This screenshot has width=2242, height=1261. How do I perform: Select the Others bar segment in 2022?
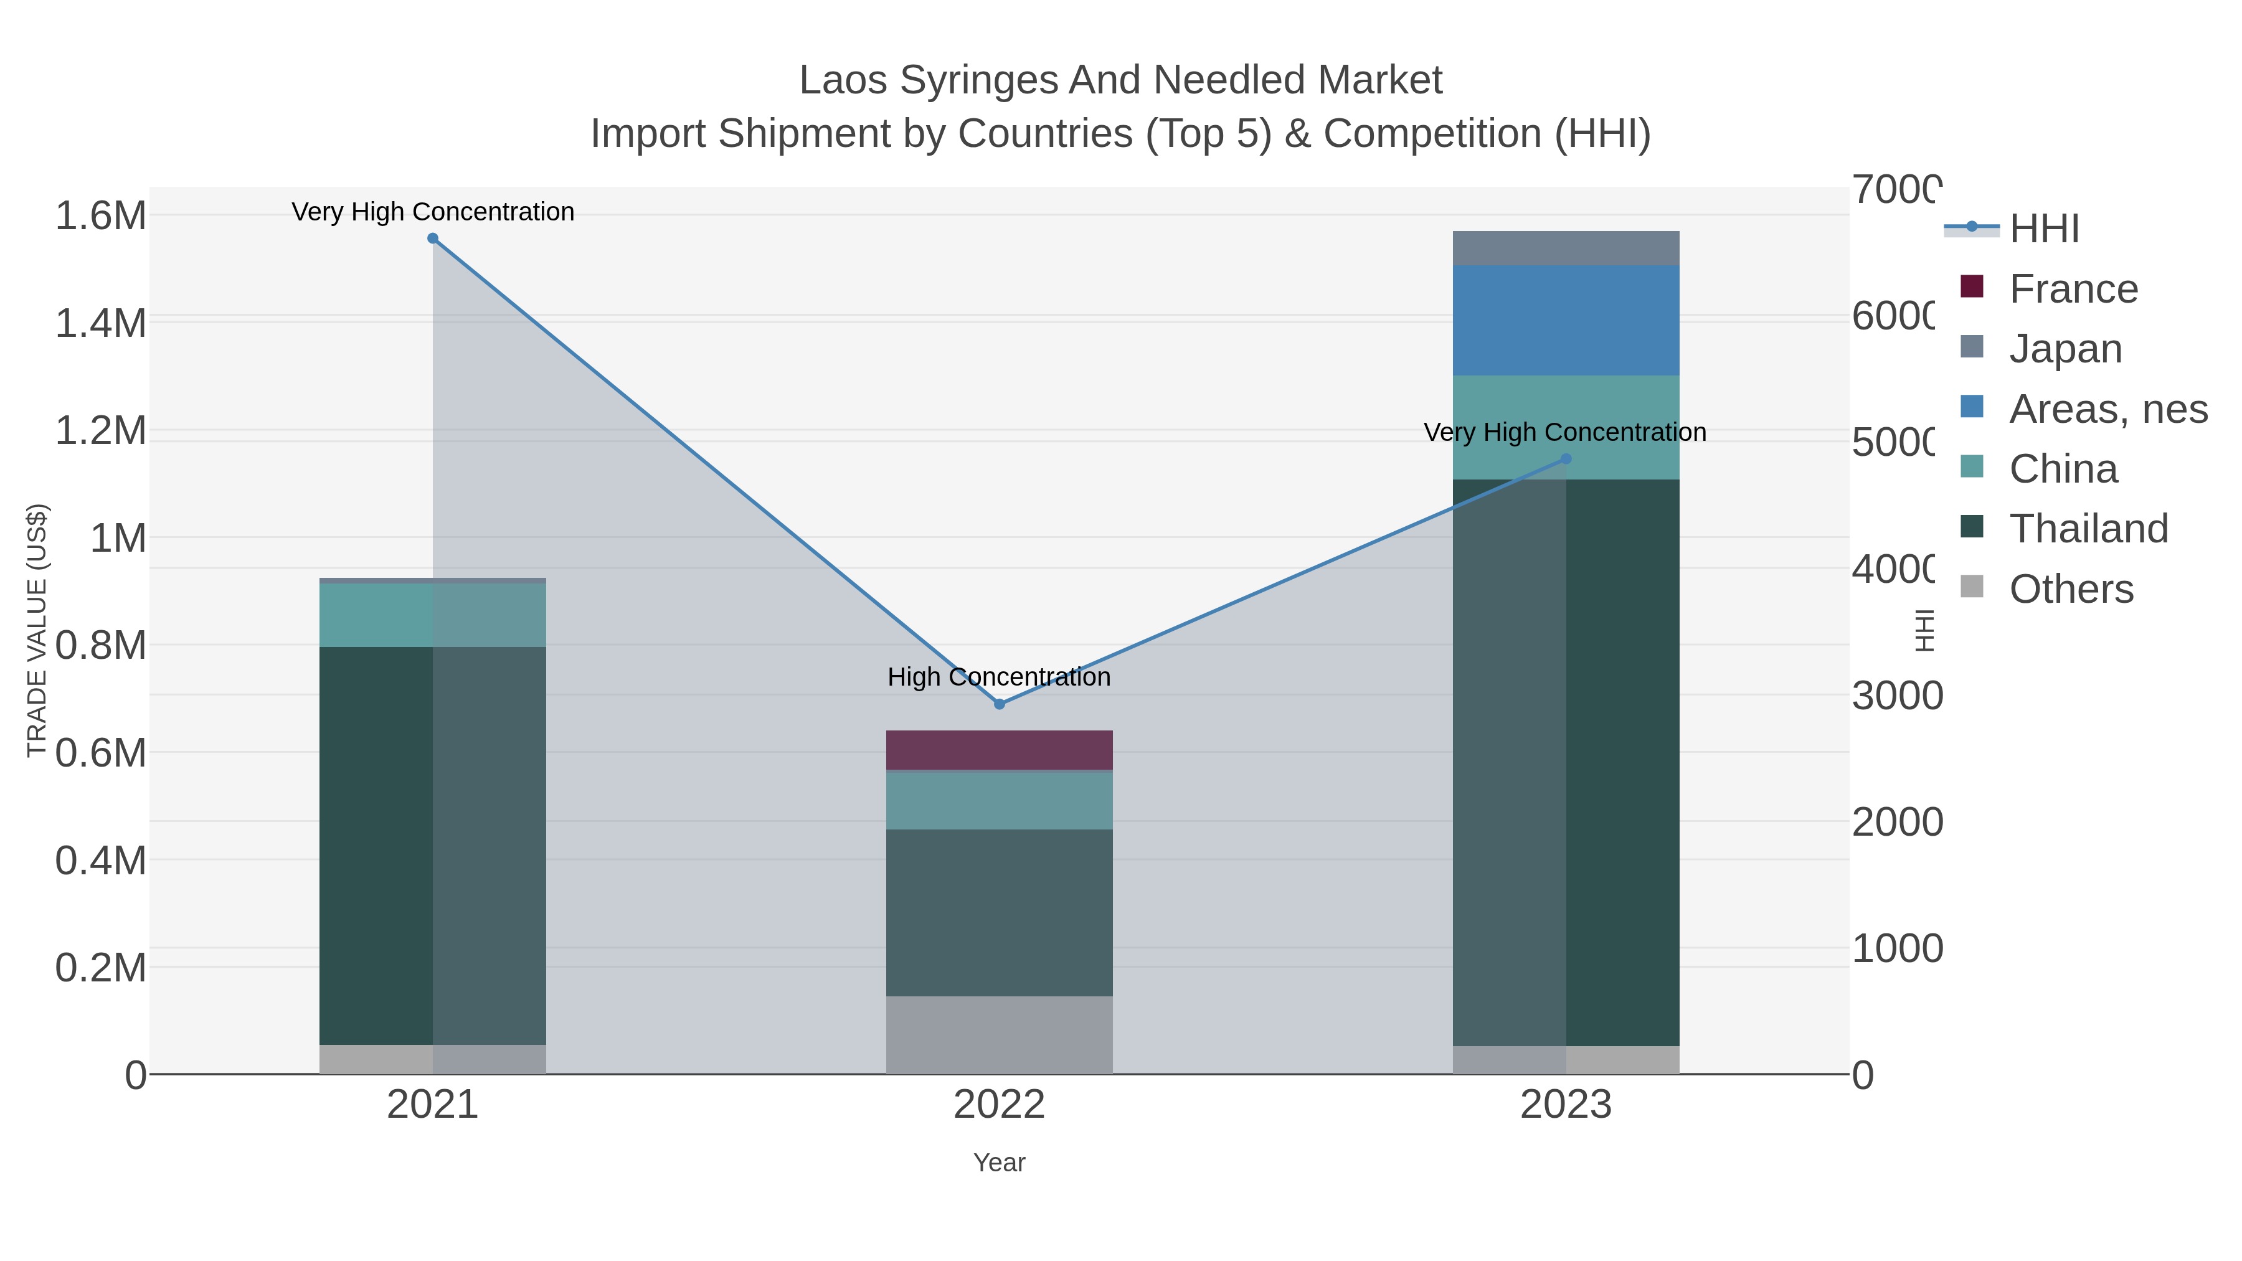coord(999,1035)
